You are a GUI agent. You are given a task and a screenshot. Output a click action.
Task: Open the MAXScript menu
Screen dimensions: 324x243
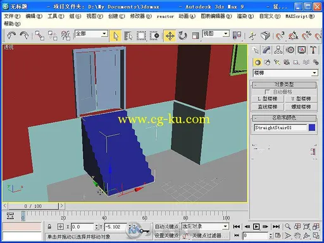pos(300,16)
